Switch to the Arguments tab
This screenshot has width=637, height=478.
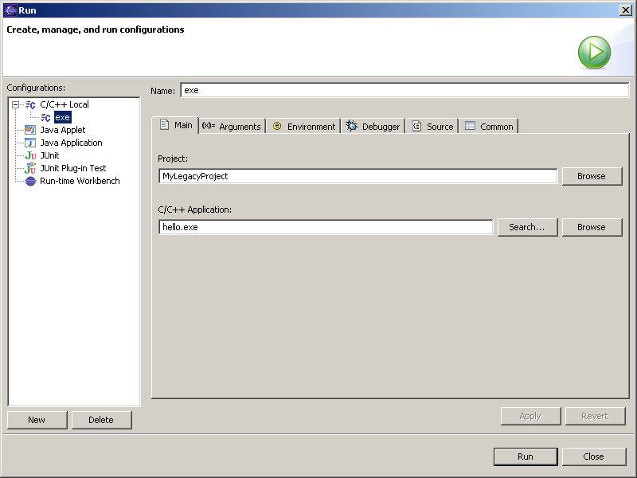[x=231, y=126]
